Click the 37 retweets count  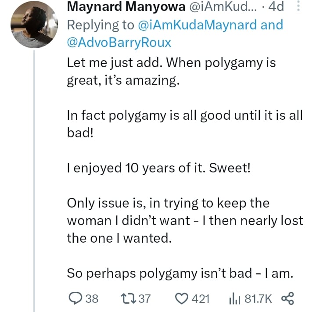tap(144, 299)
